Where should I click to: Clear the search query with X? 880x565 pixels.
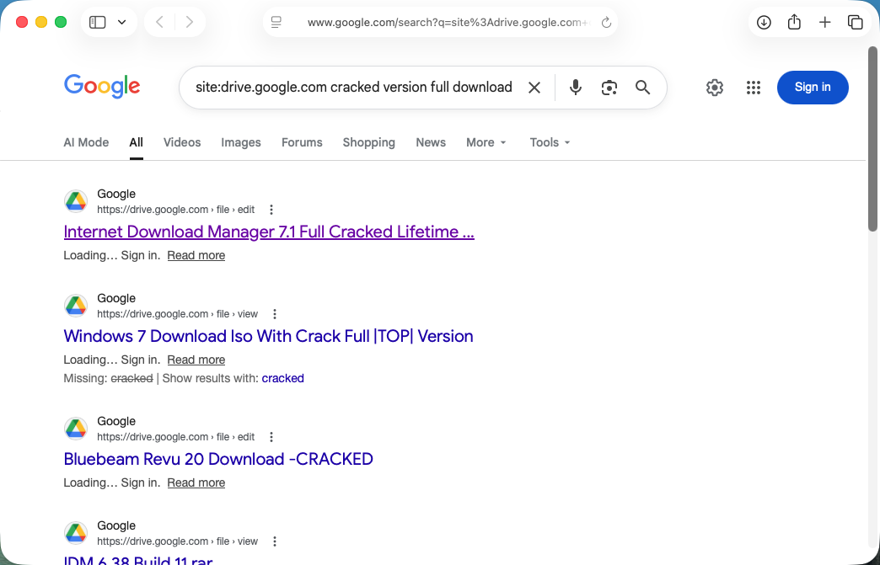coord(534,88)
